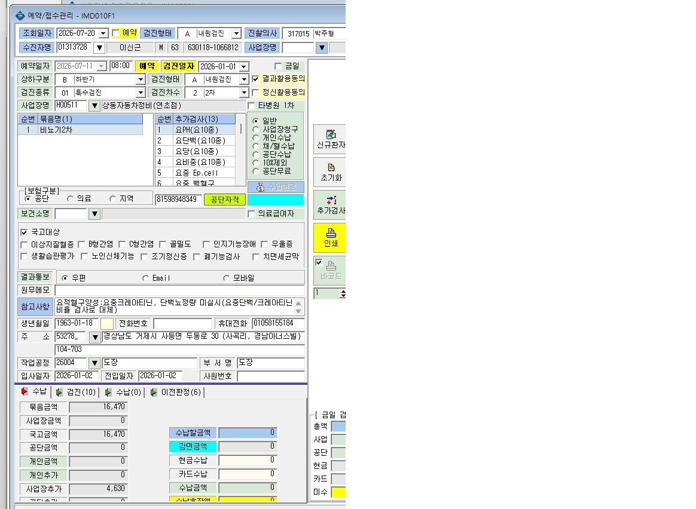Open the 조회일자 date dropdown
This screenshot has height=509, width=696.
click(x=103, y=33)
